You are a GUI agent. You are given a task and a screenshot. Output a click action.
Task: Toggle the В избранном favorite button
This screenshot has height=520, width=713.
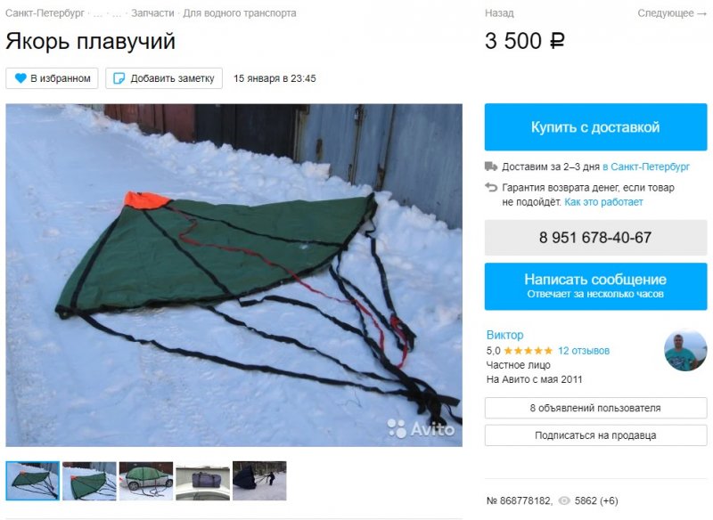[53, 78]
